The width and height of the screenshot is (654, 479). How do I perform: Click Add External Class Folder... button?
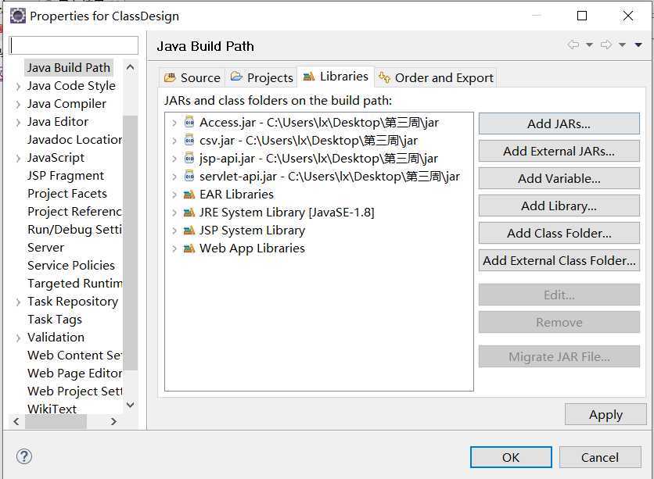coord(559,260)
